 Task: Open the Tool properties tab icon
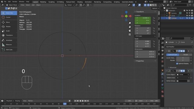coord(162,43)
